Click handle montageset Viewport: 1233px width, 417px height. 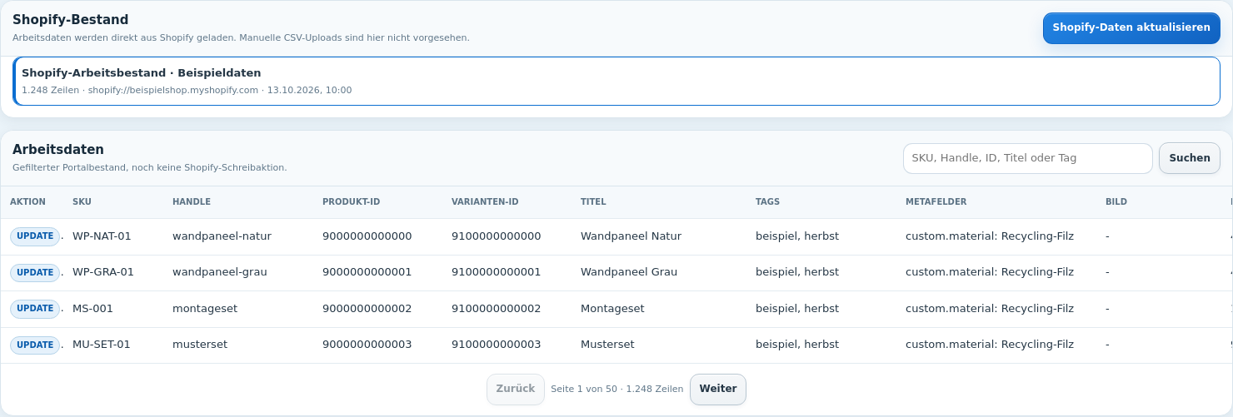pyautogui.click(x=205, y=309)
